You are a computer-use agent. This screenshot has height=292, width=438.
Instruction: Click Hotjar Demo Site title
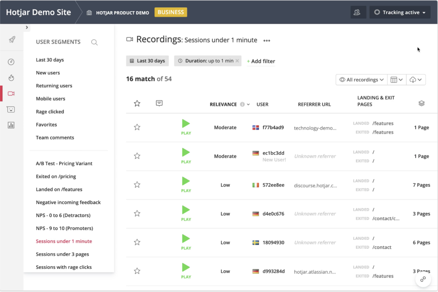(38, 12)
